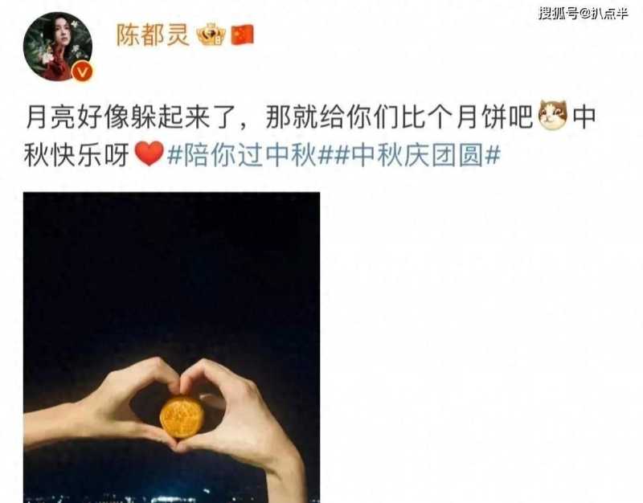This screenshot has width=643, height=503.
Task: Open the 陈都灵 profile avatar
Action: coord(57,47)
